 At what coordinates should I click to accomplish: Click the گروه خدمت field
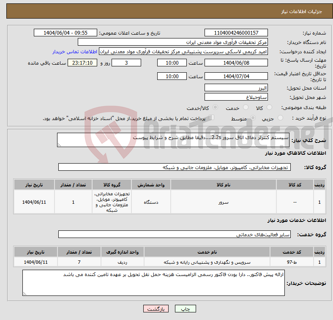point(175,234)
